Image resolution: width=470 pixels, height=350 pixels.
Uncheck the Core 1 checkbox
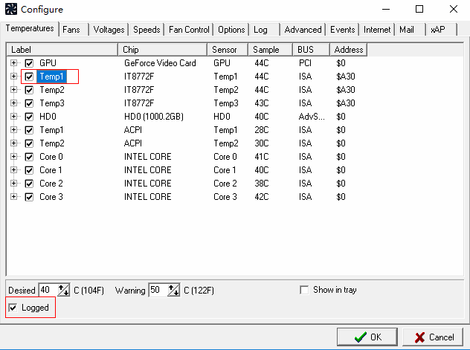coord(29,170)
